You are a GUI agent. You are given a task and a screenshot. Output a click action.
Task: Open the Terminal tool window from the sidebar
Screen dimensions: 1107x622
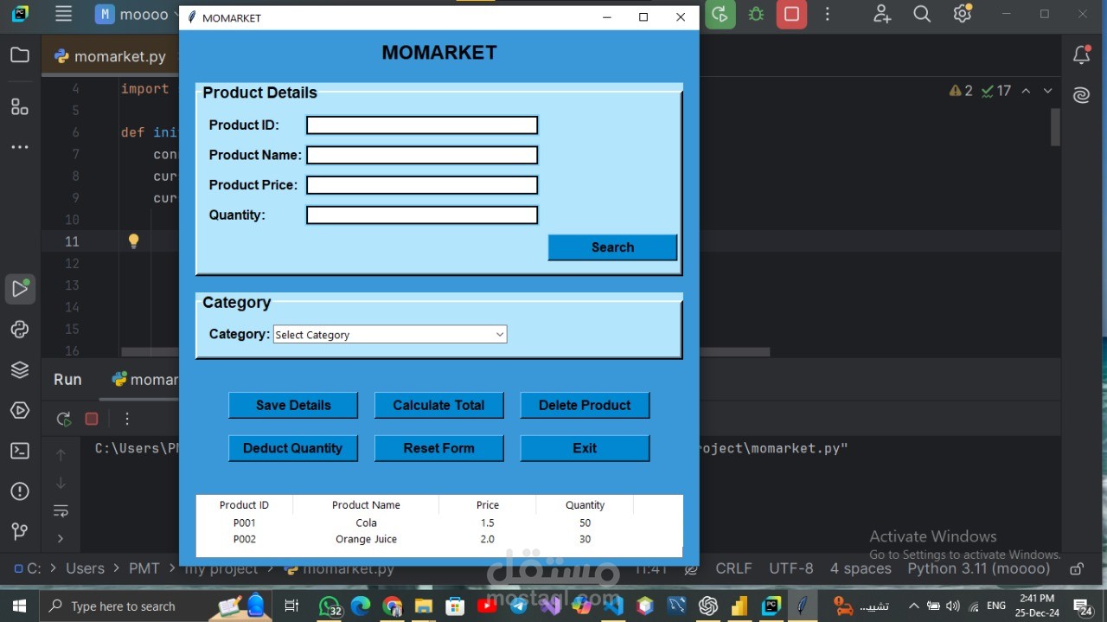pos(20,450)
